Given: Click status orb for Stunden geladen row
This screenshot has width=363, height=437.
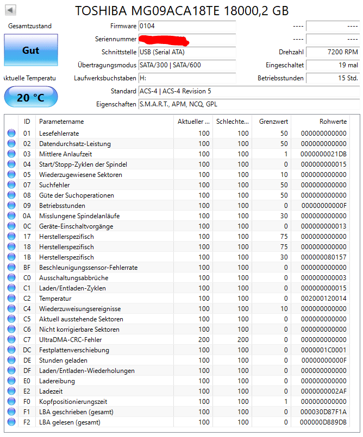Looking at the screenshot, I should point(11,360).
